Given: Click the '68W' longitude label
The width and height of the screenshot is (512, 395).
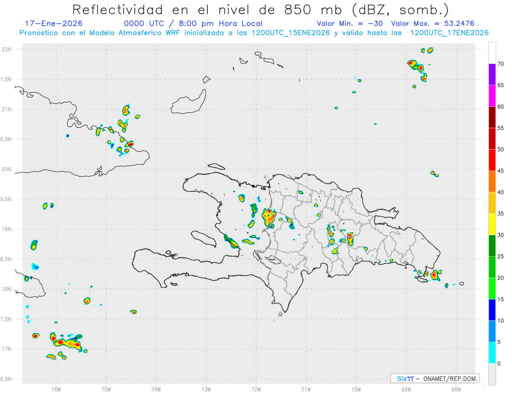Looking at the screenshot, I should click(x=456, y=389).
